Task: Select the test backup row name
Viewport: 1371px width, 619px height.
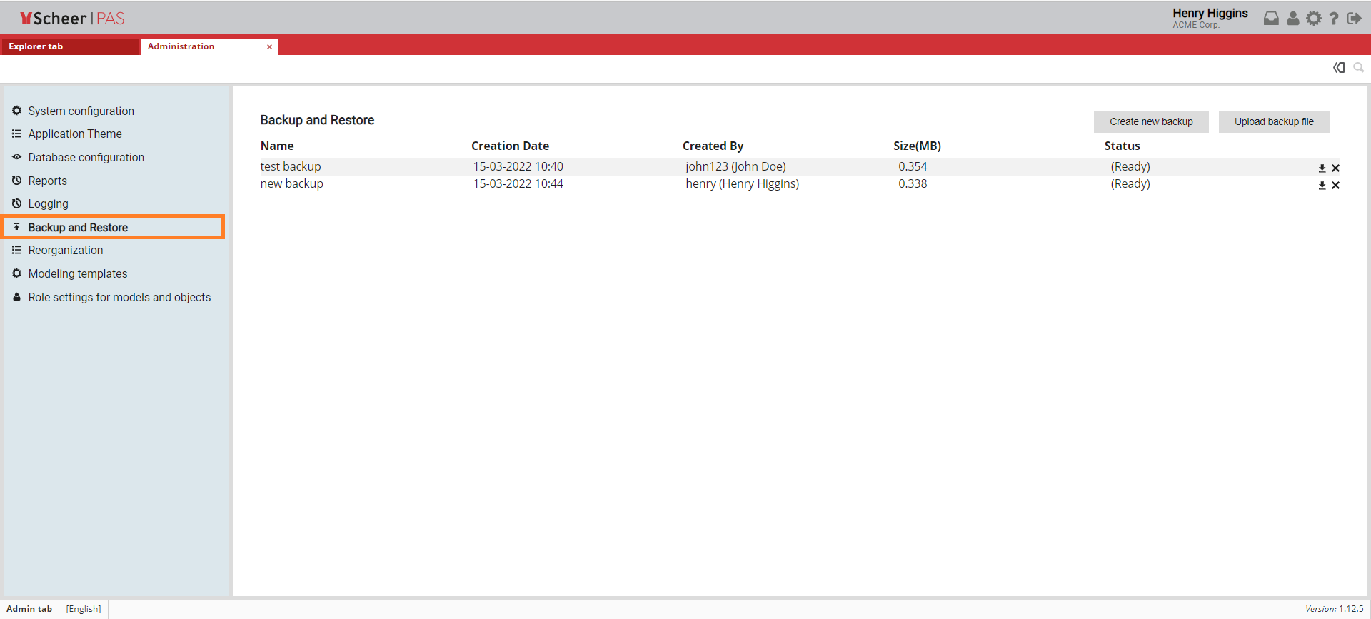Action: pos(291,166)
